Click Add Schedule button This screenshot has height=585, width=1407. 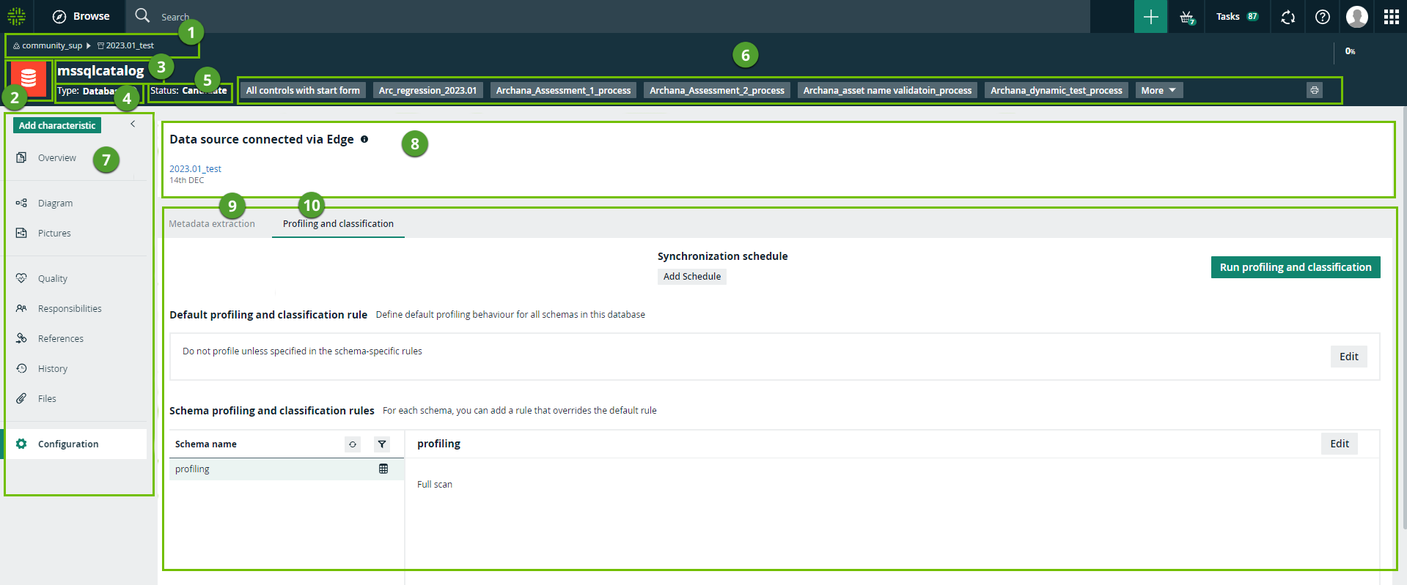[691, 277]
